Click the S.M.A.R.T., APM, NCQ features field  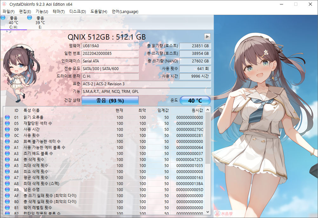146,92
